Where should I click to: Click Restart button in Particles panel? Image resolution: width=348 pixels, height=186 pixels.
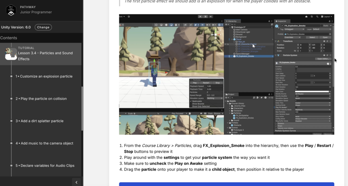tap(206, 83)
